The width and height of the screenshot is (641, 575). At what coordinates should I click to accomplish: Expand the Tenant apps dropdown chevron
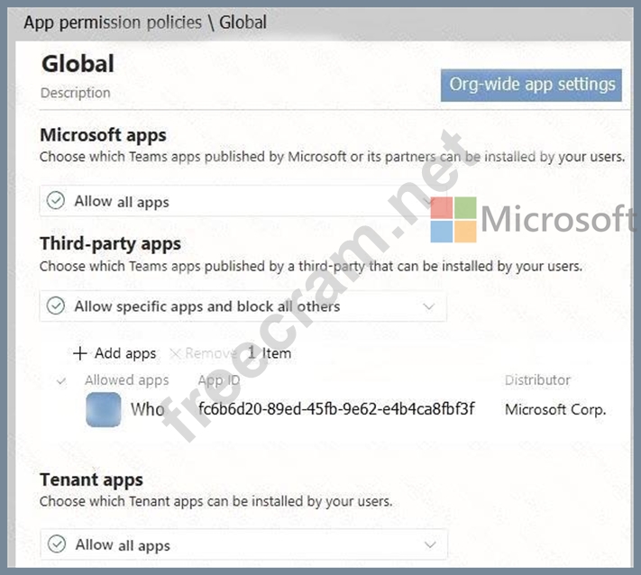click(430, 544)
